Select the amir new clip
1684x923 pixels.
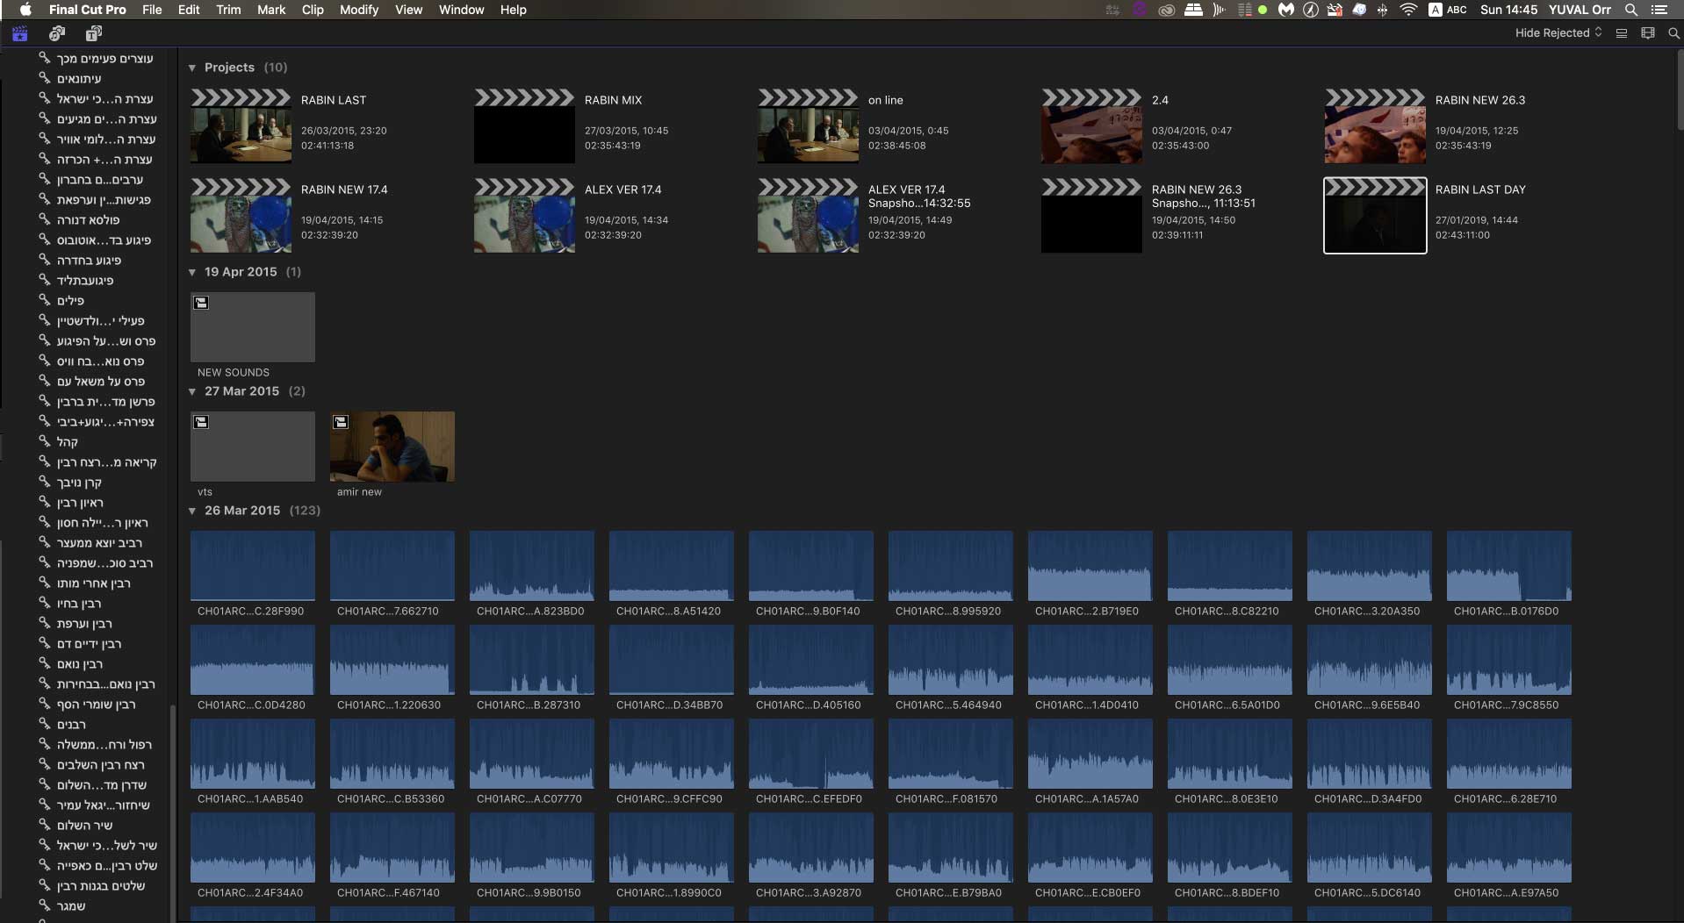click(392, 447)
